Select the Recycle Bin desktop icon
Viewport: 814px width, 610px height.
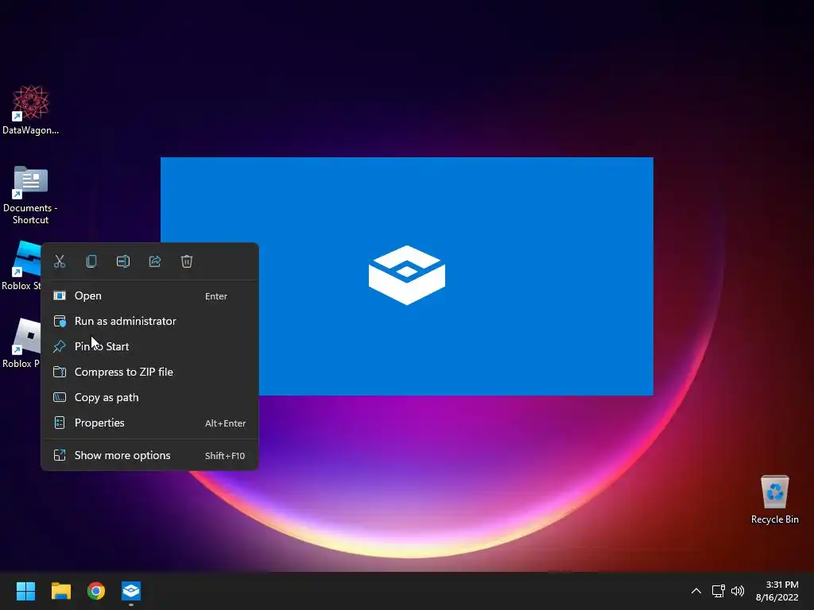click(x=774, y=500)
